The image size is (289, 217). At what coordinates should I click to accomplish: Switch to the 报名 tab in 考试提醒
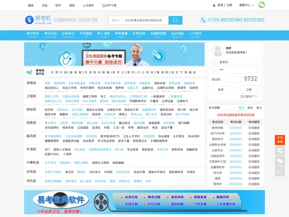pyautogui.click(x=250, y=108)
